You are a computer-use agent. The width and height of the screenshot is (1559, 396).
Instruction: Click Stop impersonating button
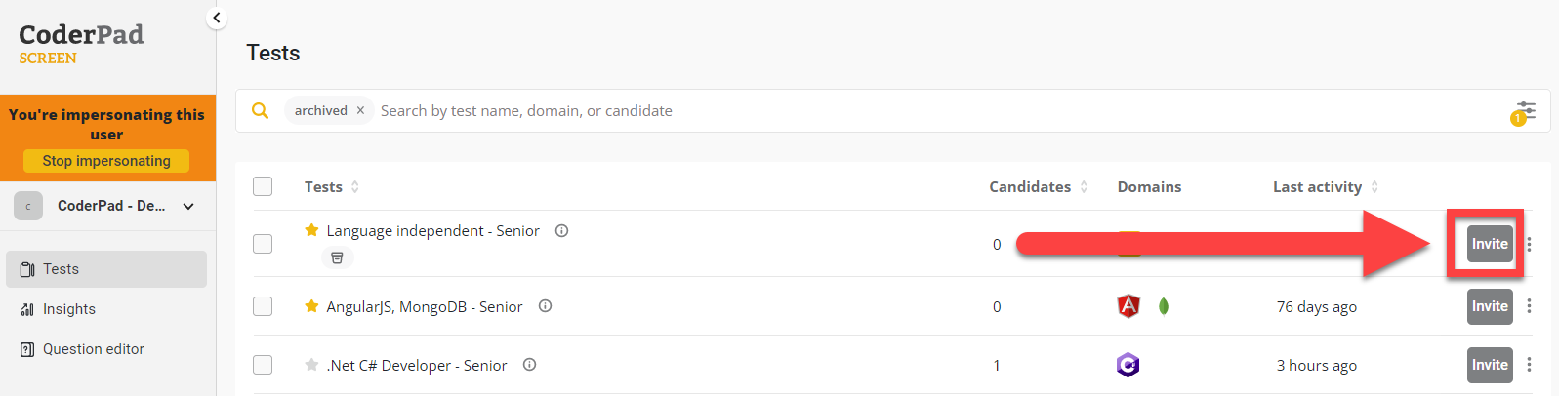tap(106, 161)
